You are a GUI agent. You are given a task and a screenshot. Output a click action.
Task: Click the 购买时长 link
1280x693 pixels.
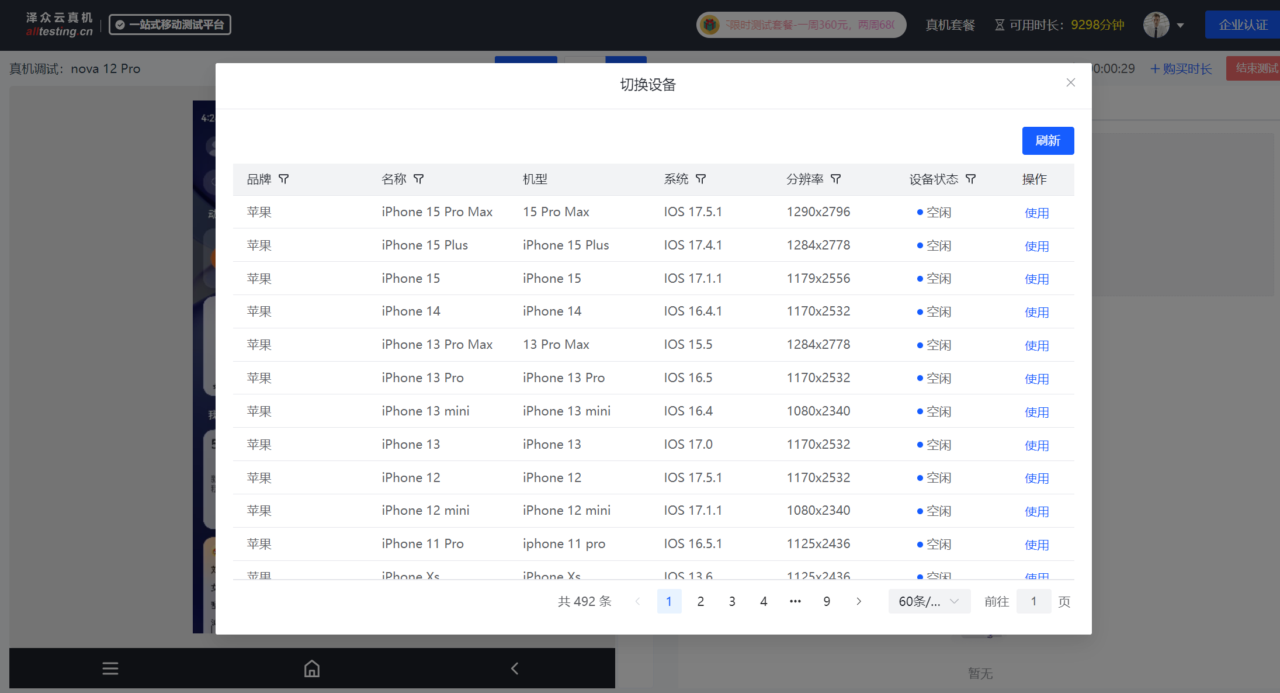tap(1181, 69)
